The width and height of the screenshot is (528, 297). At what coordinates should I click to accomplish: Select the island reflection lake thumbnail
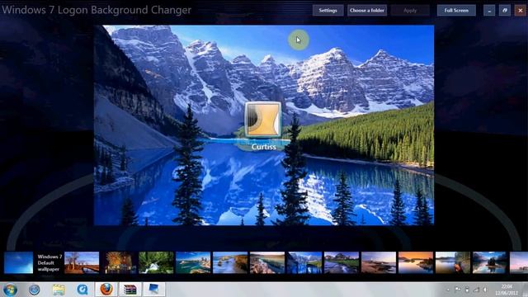pyautogui.click(x=489, y=262)
